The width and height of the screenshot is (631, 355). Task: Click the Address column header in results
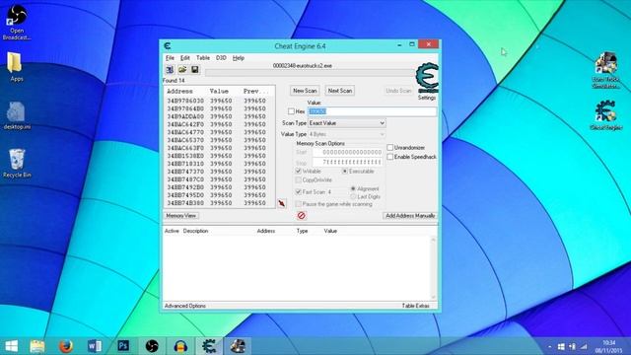[x=179, y=92]
